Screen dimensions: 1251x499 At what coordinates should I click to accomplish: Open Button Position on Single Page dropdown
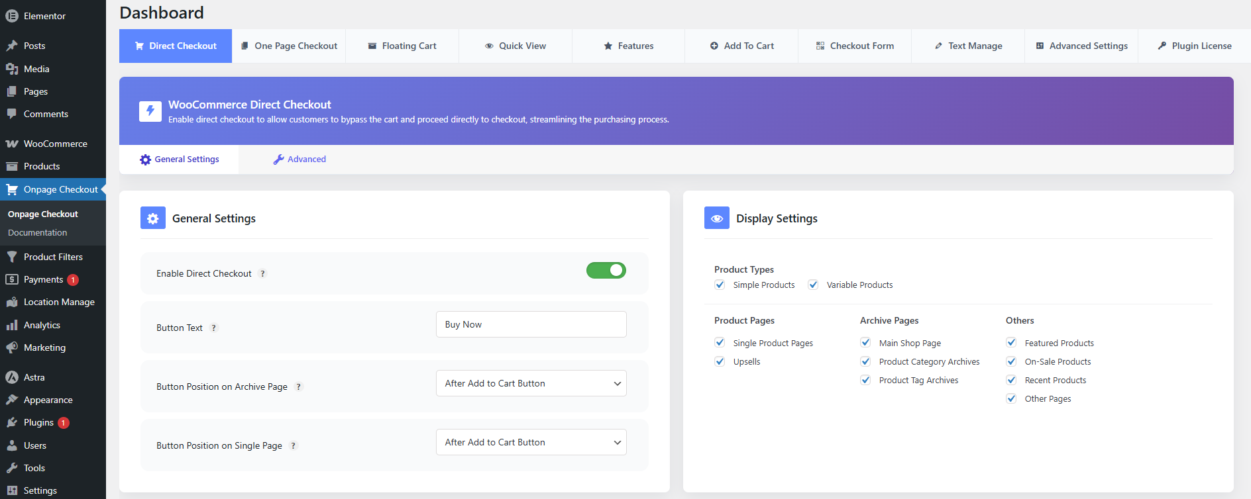click(531, 442)
